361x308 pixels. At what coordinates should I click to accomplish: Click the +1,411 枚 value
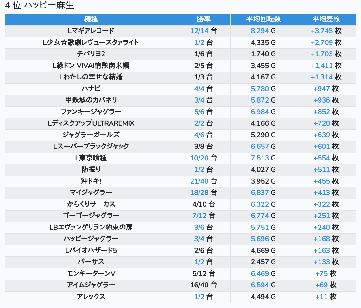point(326,66)
